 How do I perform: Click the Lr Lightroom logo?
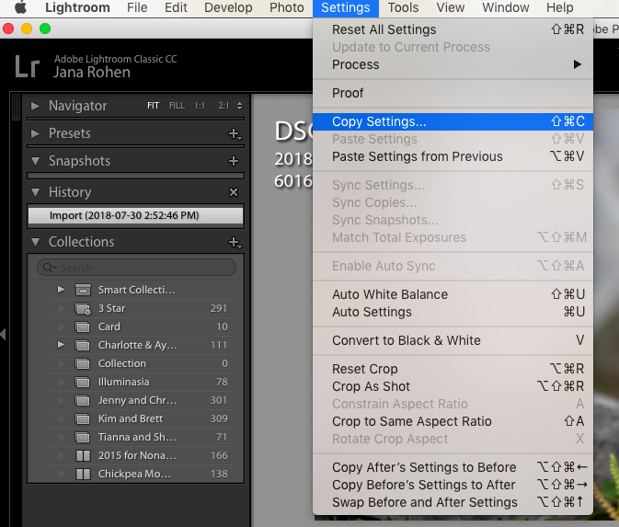pyautogui.click(x=28, y=65)
